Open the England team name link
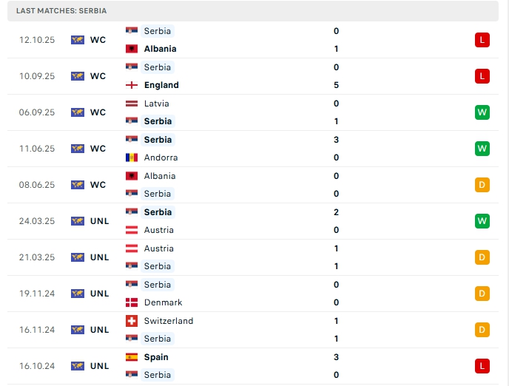Screen dimensions: 509x386 click(161, 85)
